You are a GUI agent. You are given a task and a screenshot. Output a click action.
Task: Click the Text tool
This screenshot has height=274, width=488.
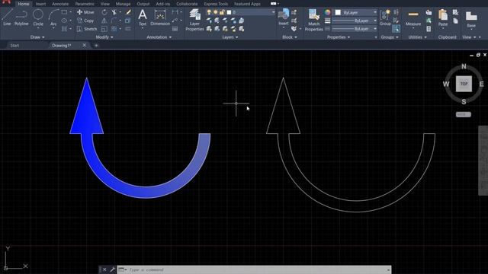143,18
